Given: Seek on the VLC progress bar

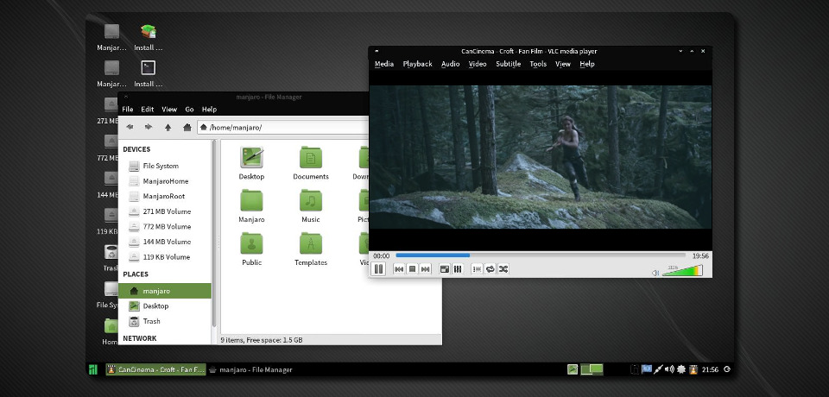Looking at the screenshot, I should click(541, 255).
